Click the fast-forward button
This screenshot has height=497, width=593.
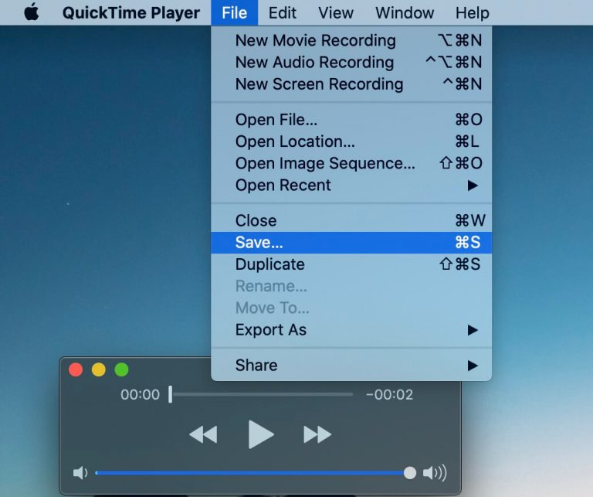pos(317,434)
